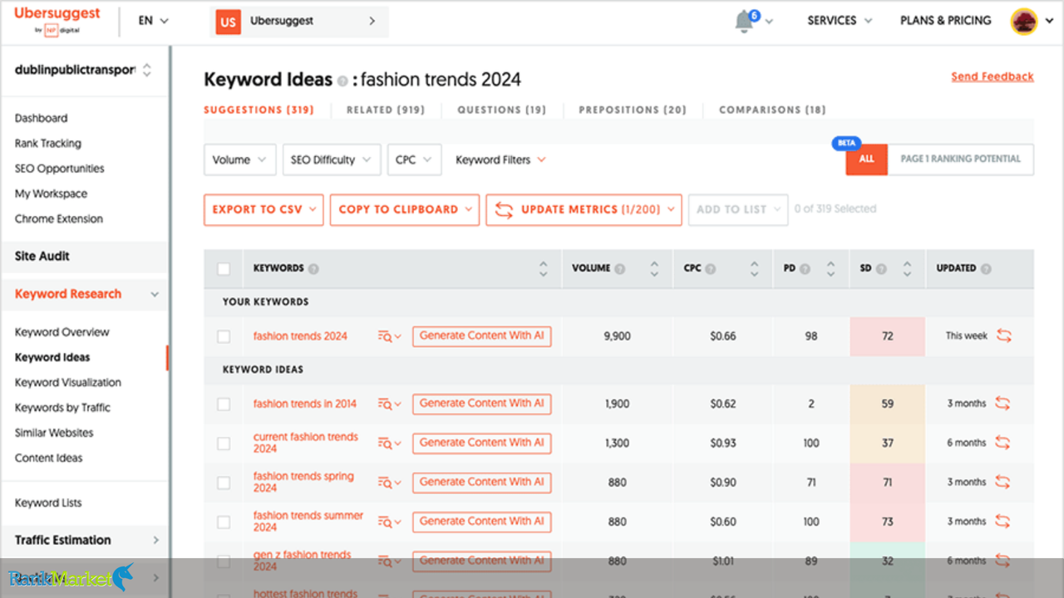The height and width of the screenshot is (598, 1064).
Task: Click the Ubersuggest logo
Action: click(x=57, y=21)
